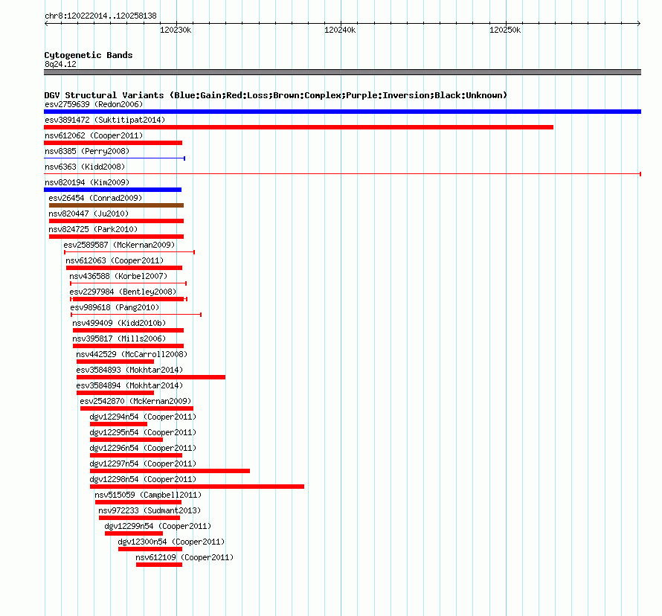This screenshot has height=616, width=662.
Task: Click the esv2759639 (Redon2006) variant label
Action: [94, 104]
